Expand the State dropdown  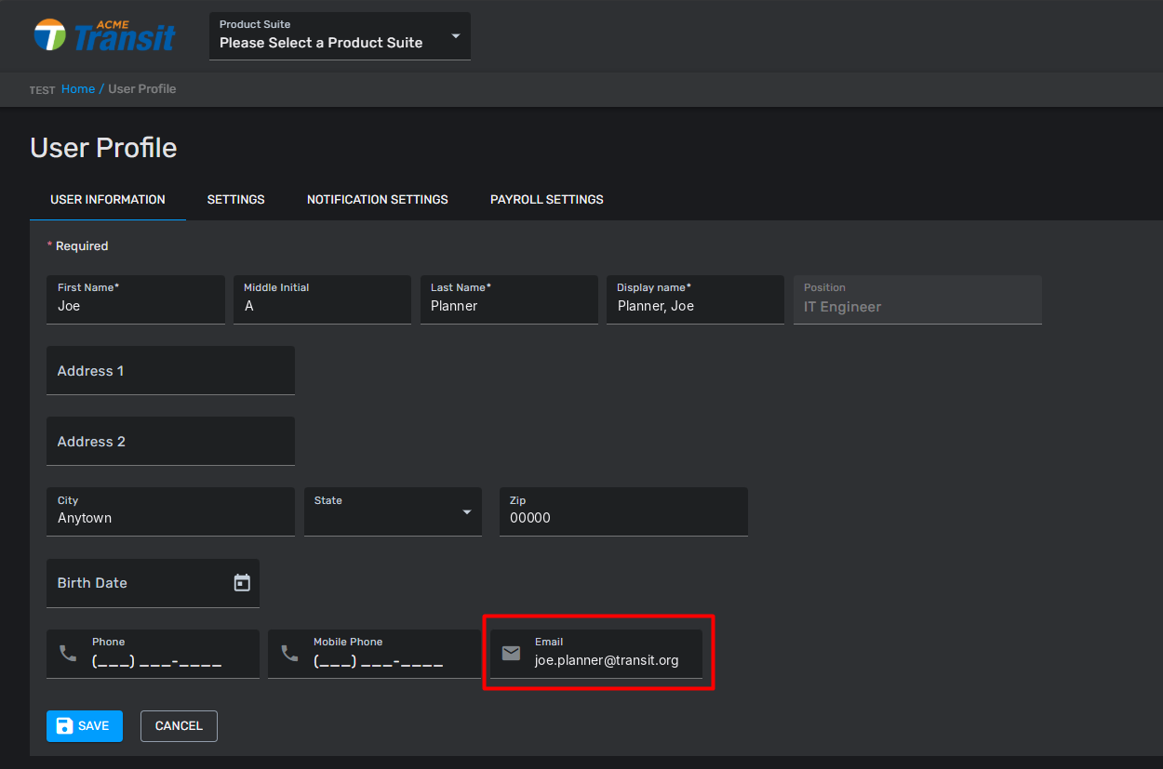click(393, 511)
